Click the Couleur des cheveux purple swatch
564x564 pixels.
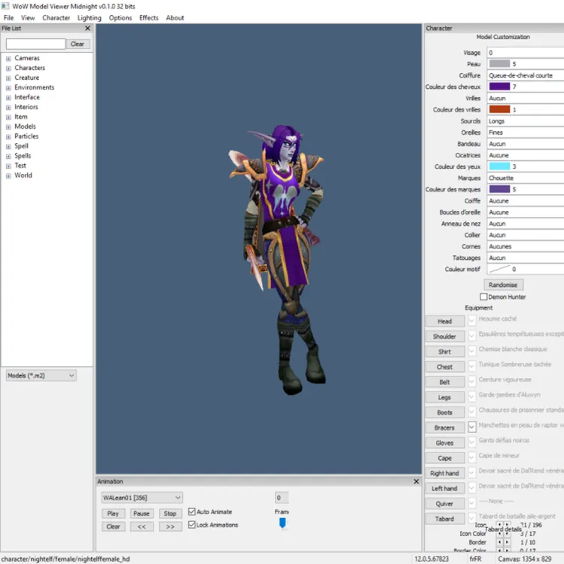pyautogui.click(x=499, y=87)
